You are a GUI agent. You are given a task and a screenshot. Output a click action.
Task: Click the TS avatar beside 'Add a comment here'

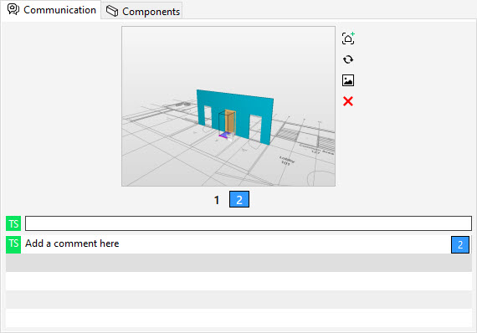pyautogui.click(x=13, y=244)
